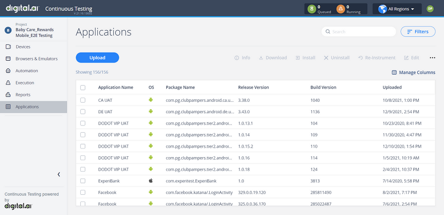
Task: Check DODOT VIP UAT 1.0.14 checkbox
Action: click(83, 135)
